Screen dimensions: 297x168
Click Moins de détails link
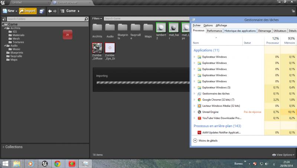point(208,141)
